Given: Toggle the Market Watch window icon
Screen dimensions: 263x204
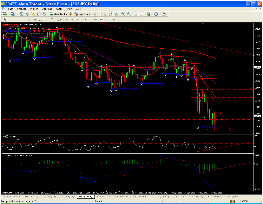Looking at the screenshot, I should point(21,14).
